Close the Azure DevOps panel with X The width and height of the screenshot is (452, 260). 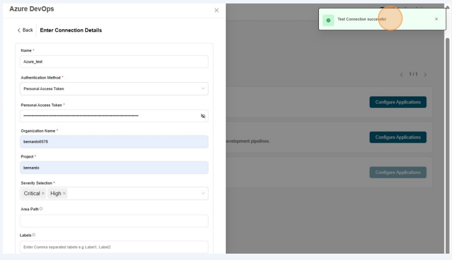[216, 10]
